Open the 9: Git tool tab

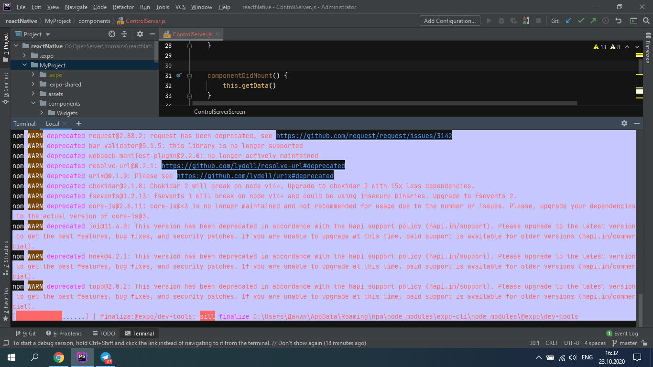pos(26,334)
